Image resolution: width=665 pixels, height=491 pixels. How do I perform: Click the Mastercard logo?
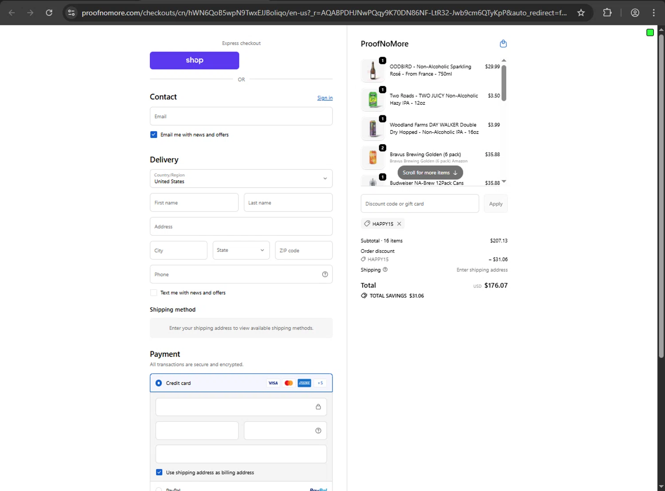coord(289,383)
